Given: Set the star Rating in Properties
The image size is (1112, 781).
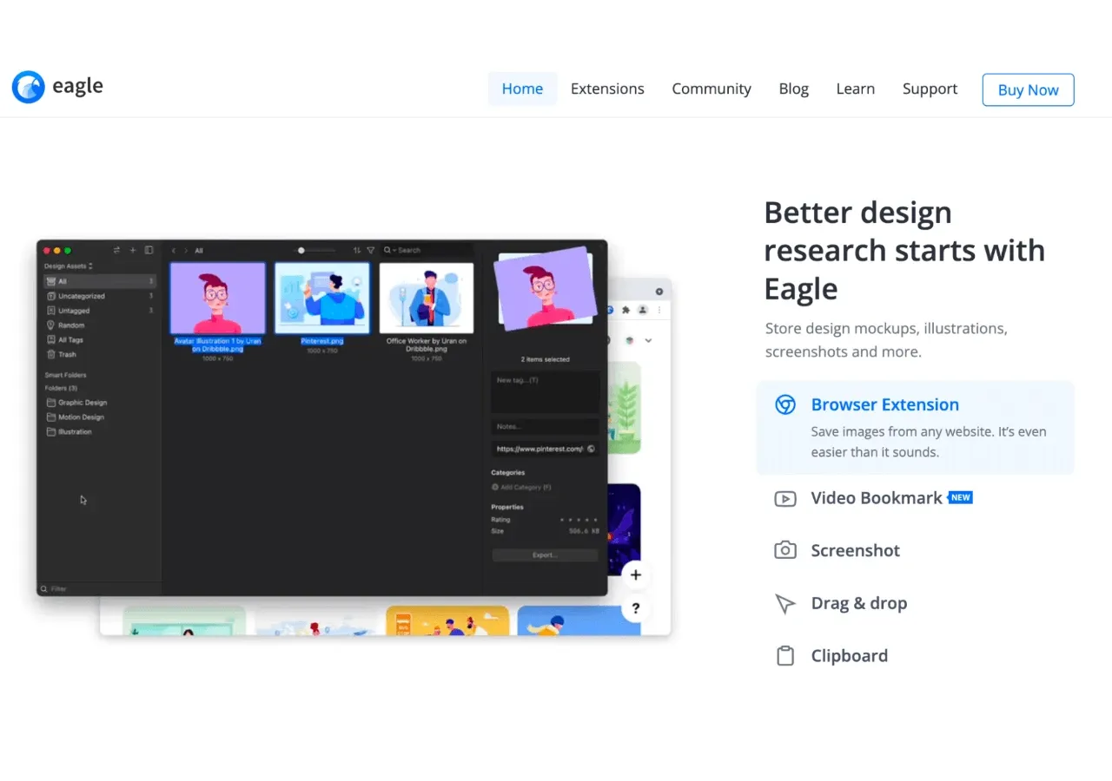Looking at the screenshot, I should [579, 520].
